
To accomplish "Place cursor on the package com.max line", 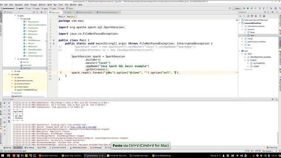I will point(71,21).
